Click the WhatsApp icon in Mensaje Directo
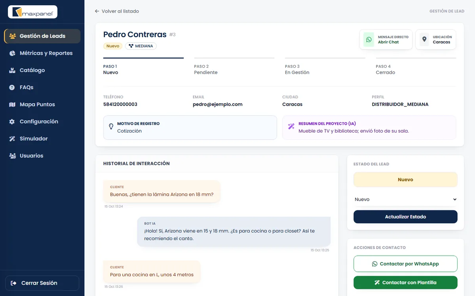475x296 pixels. click(x=369, y=39)
